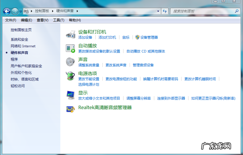Select 网络和 Internet in the sidebar
Viewport: 243px width, 155px height.
(23, 46)
